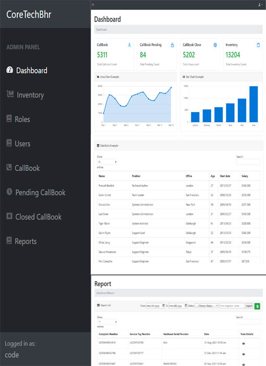This screenshot has height=366, width=266.
Task: Click the calendar icon in the From date field
Action: [164, 305]
